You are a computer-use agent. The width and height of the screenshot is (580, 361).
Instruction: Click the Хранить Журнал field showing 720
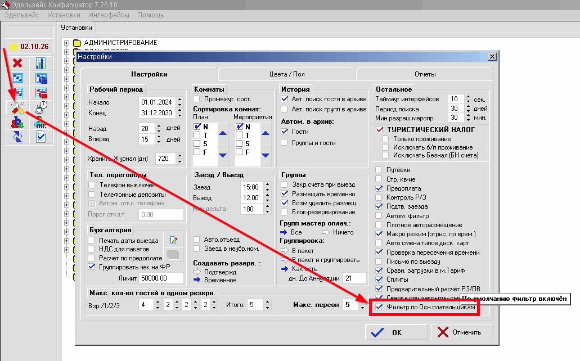pyautogui.click(x=167, y=159)
